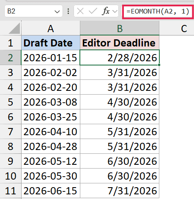This screenshot has width=194, height=199.
Task: Select cell B3 in the 2026-02-02 row
Action: (120, 72)
